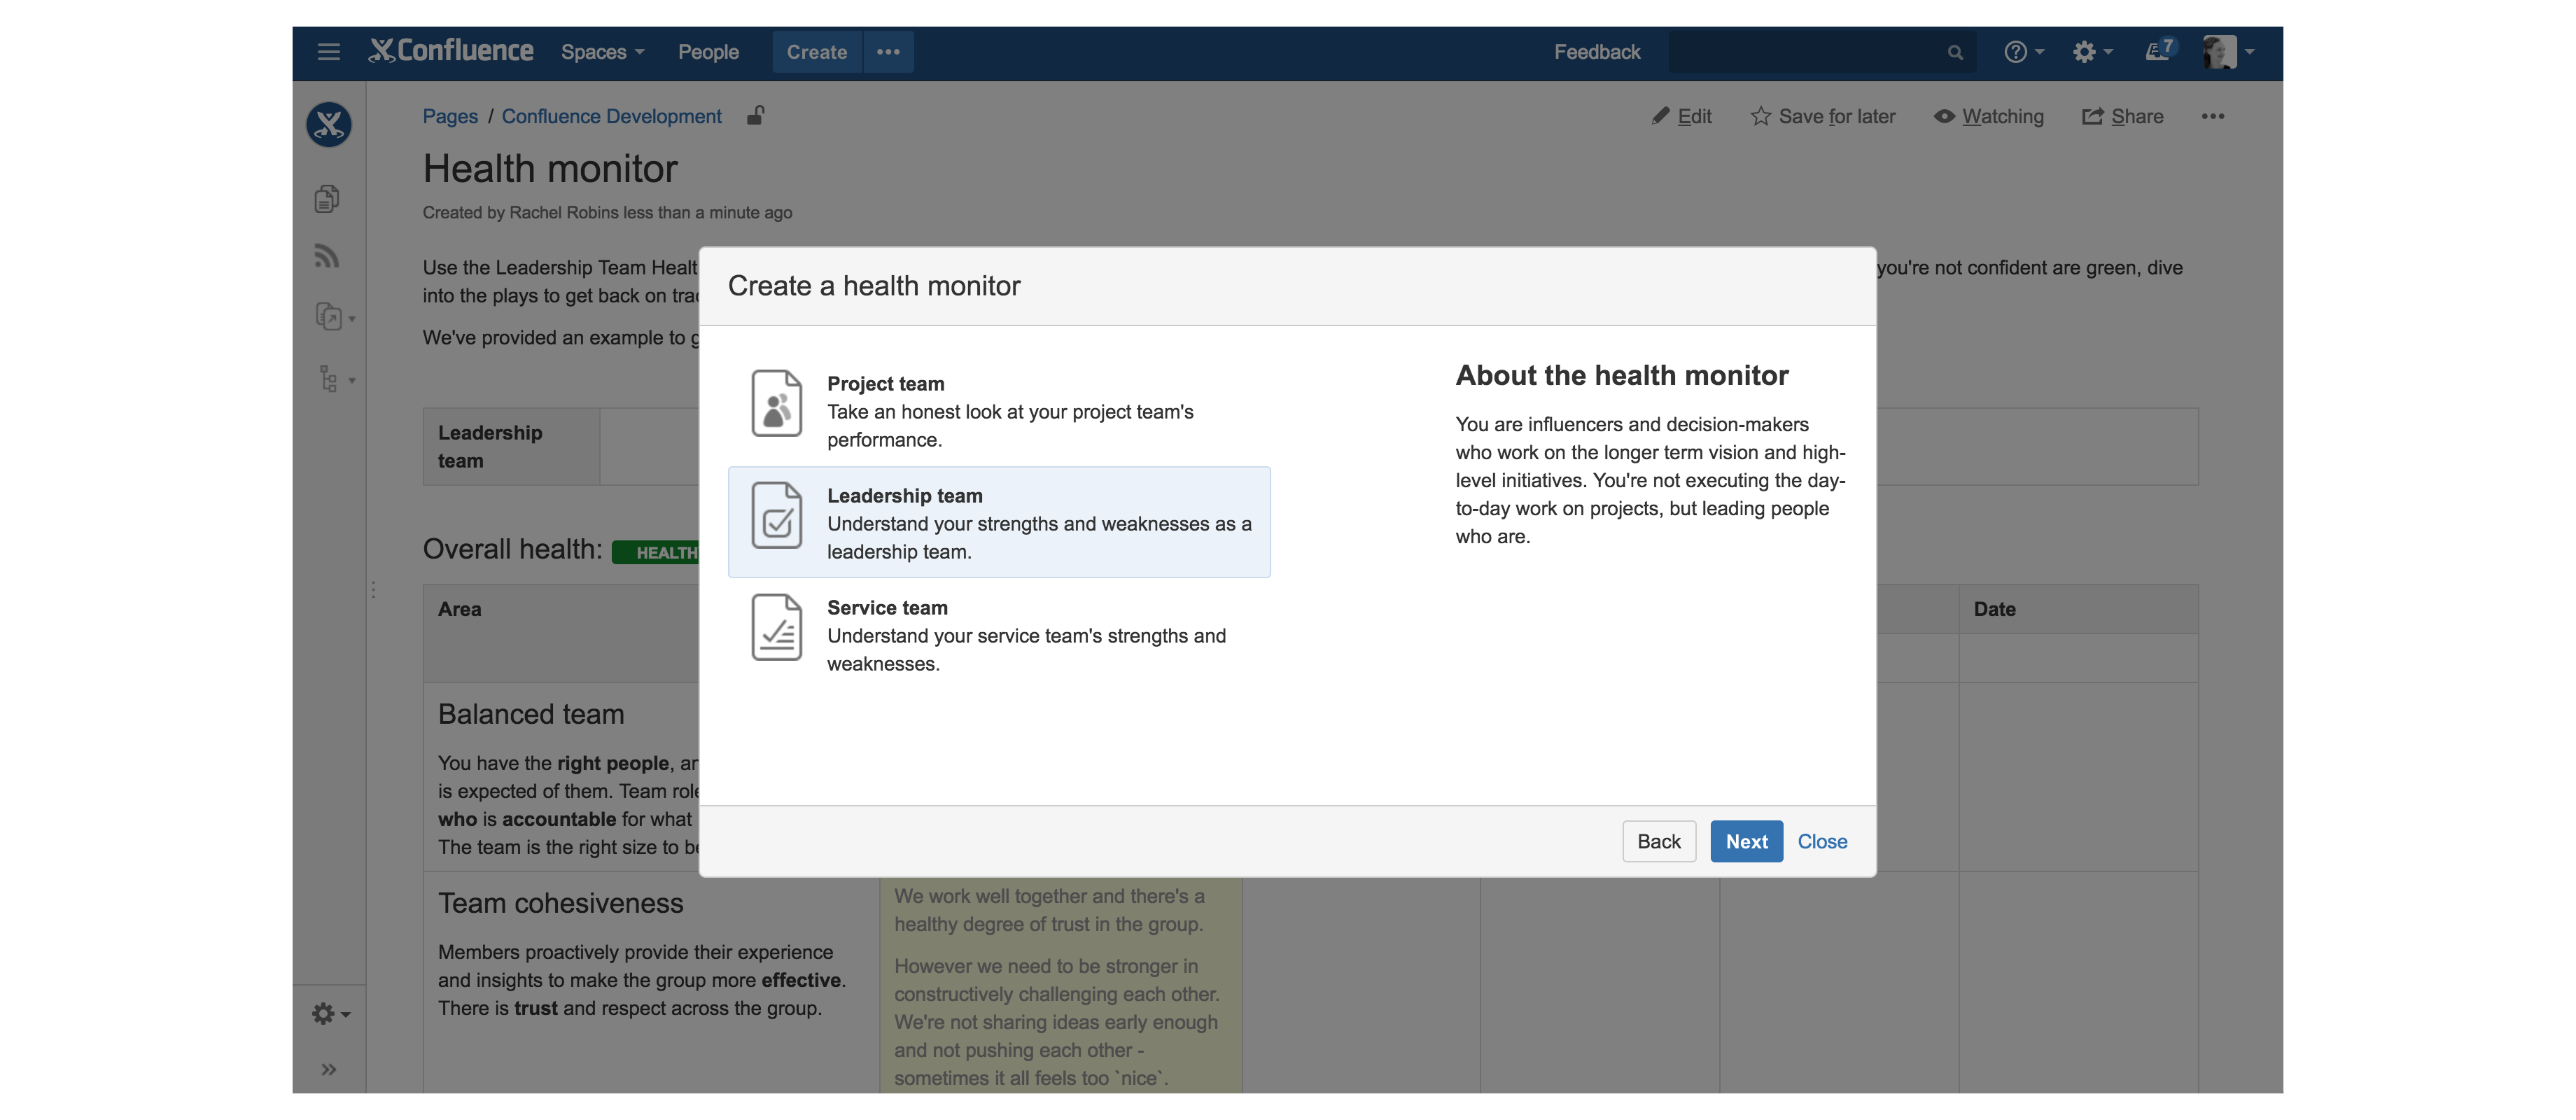The image size is (2576, 1120).
Task: Open the space tools gear in the sidebar
Action: [331, 1014]
